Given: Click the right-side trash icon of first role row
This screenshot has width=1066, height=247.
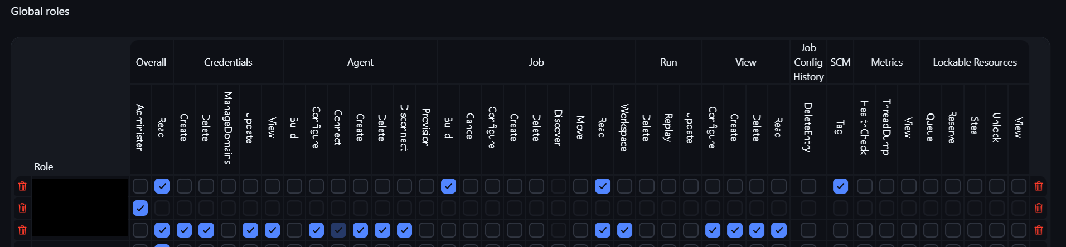Looking at the screenshot, I should coord(1039,186).
